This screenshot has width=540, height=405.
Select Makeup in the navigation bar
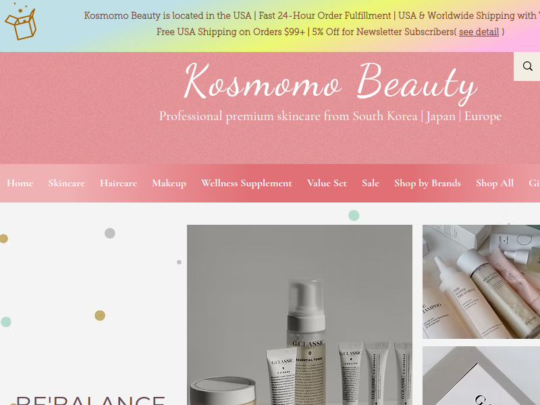(x=169, y=183)
